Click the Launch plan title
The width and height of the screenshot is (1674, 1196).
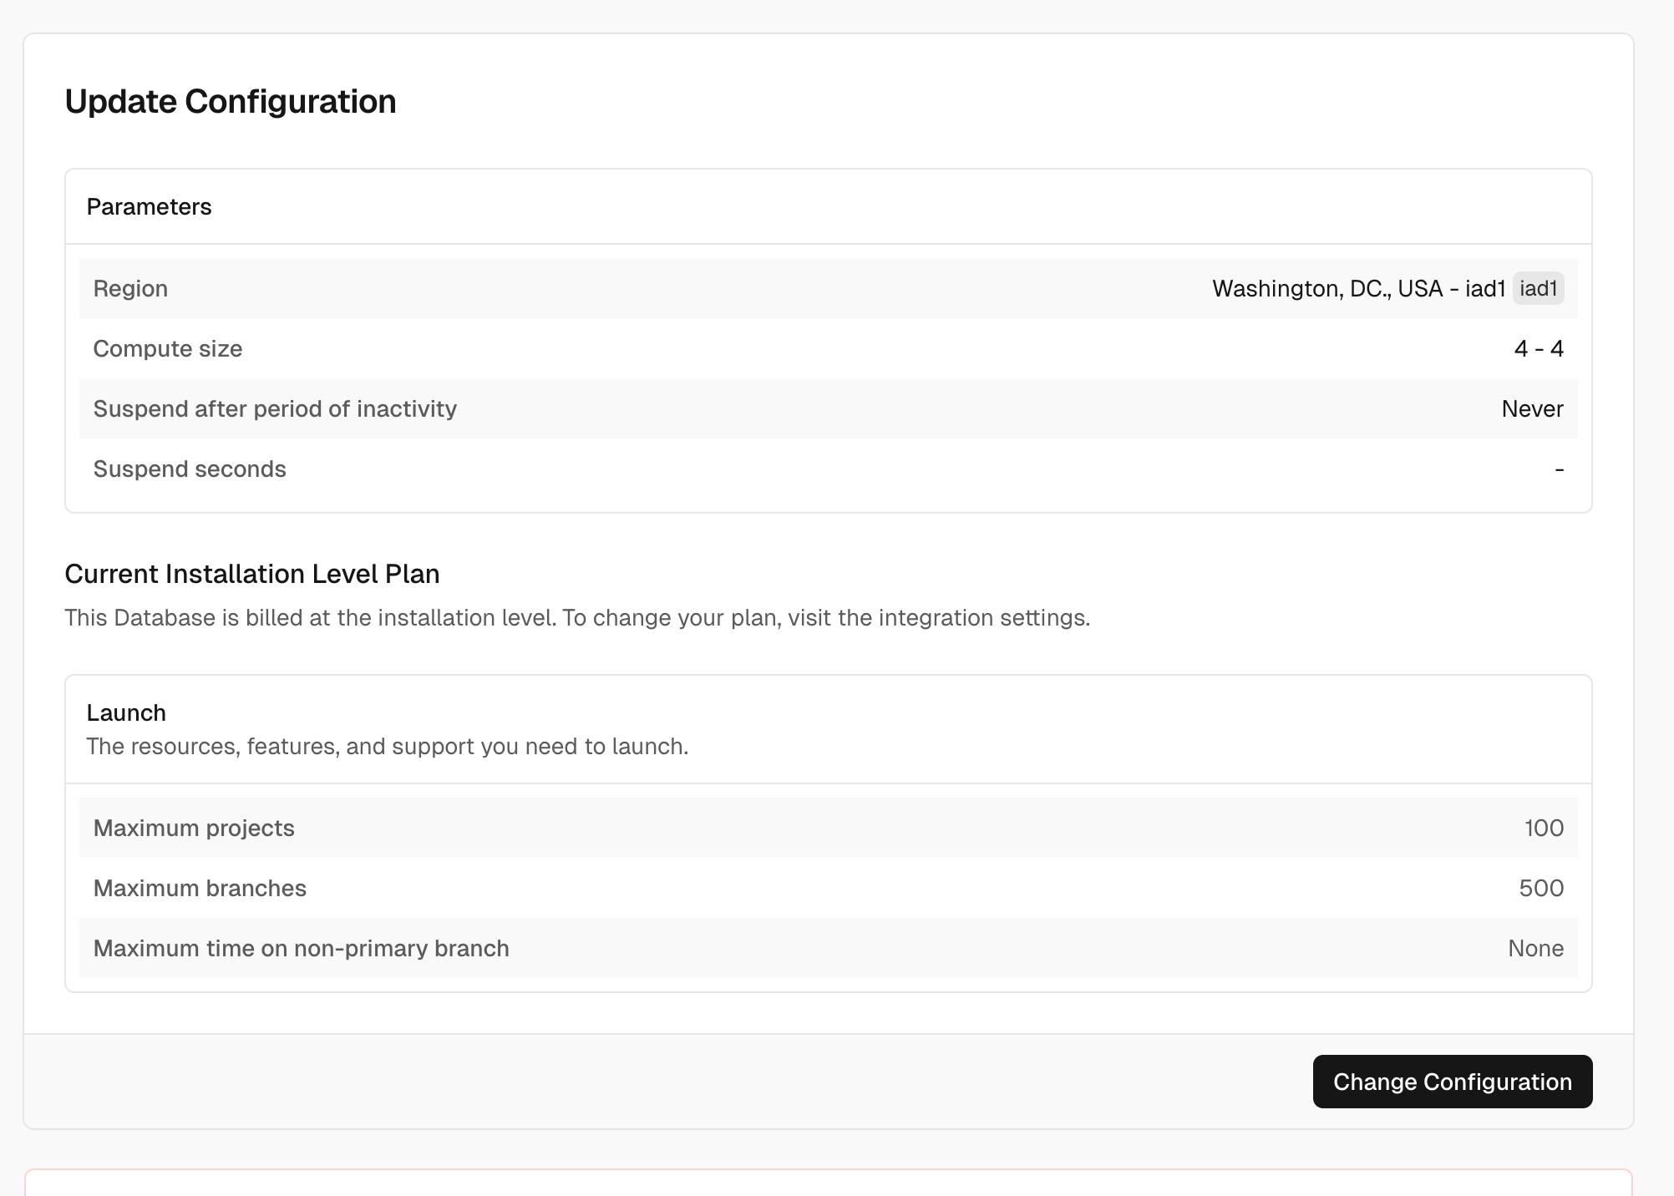click(126, 712)
